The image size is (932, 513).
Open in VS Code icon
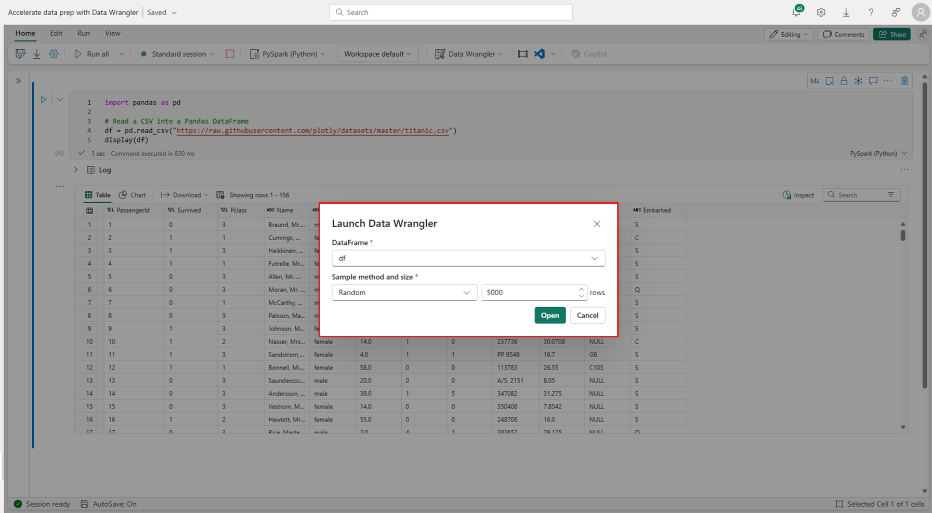[x=540, y=54]
